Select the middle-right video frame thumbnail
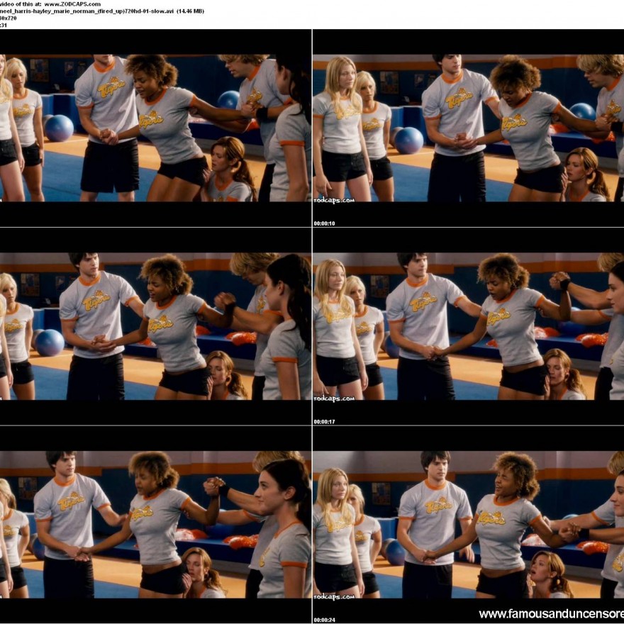This screenshot has width=624, height=624. coord(468,326)
